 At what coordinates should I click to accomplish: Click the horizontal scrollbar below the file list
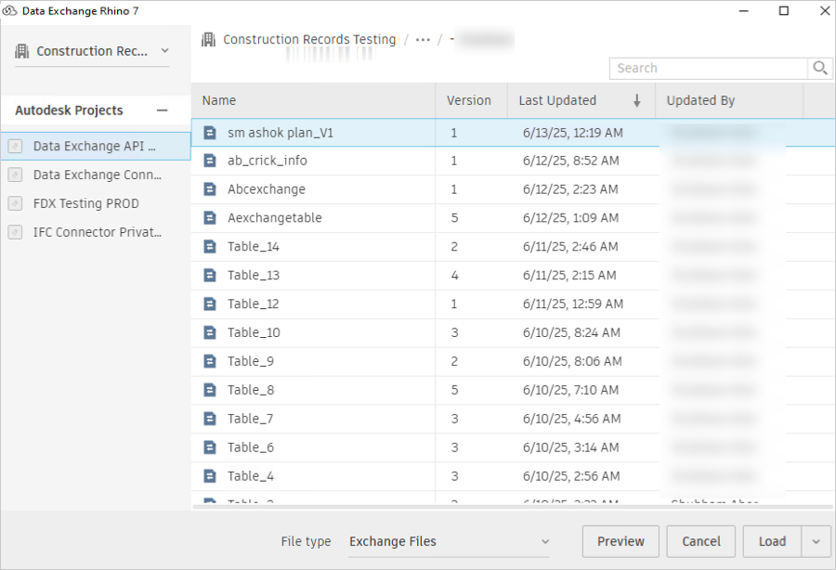click(512, 507)
